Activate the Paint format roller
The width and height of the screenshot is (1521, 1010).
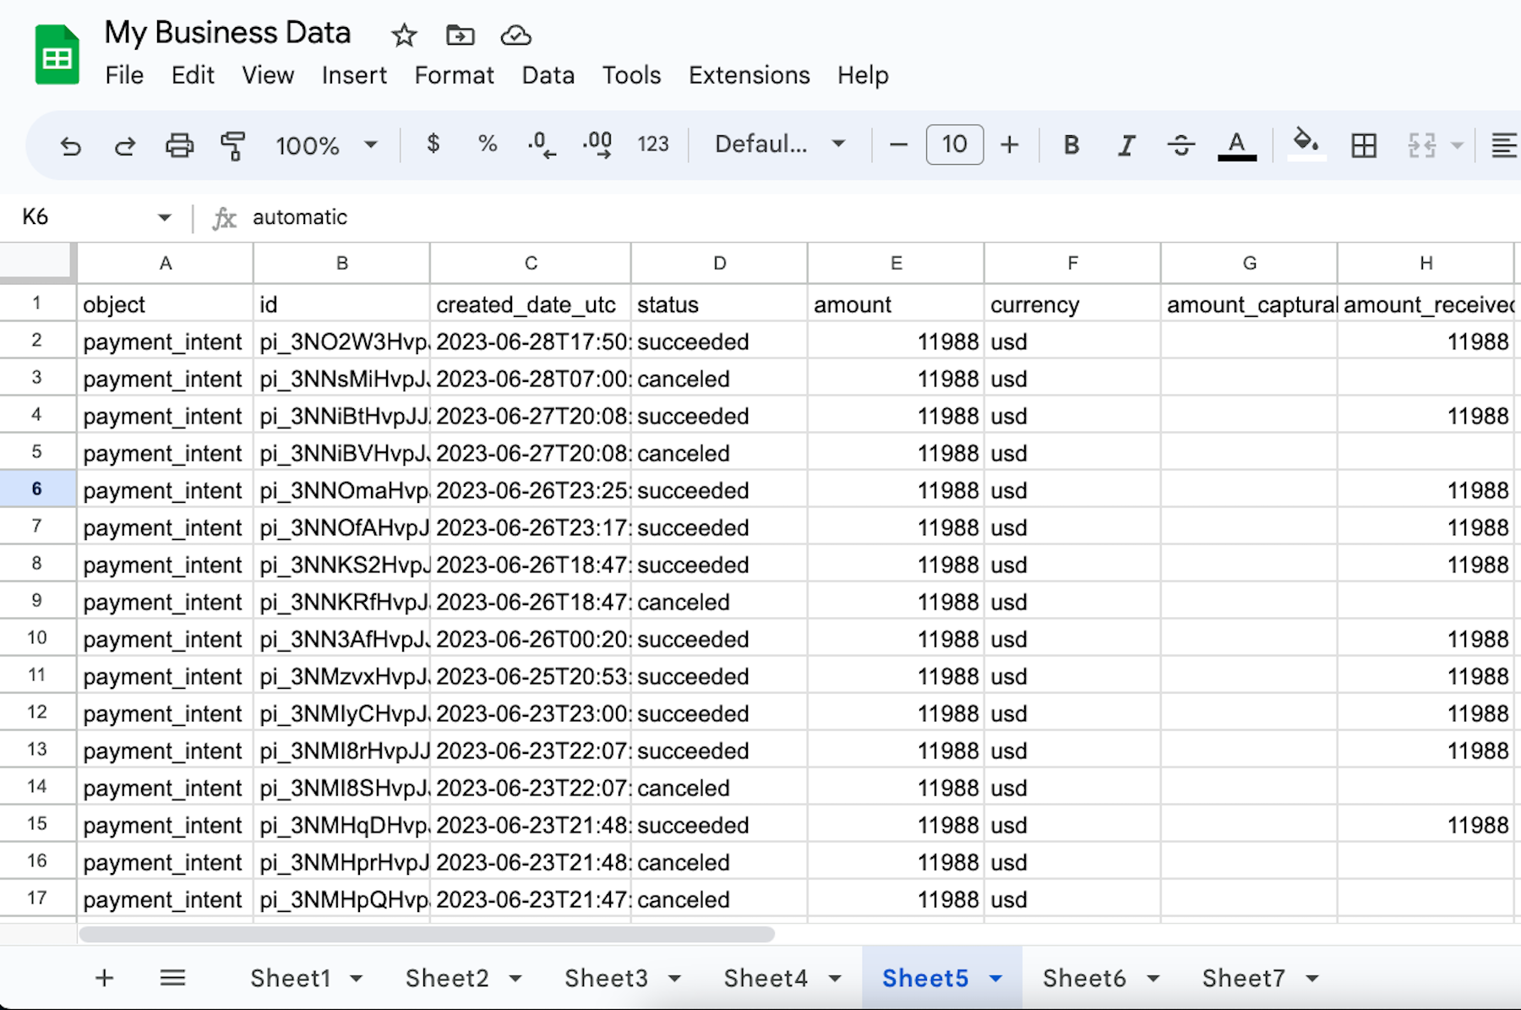tap(232, 145)
